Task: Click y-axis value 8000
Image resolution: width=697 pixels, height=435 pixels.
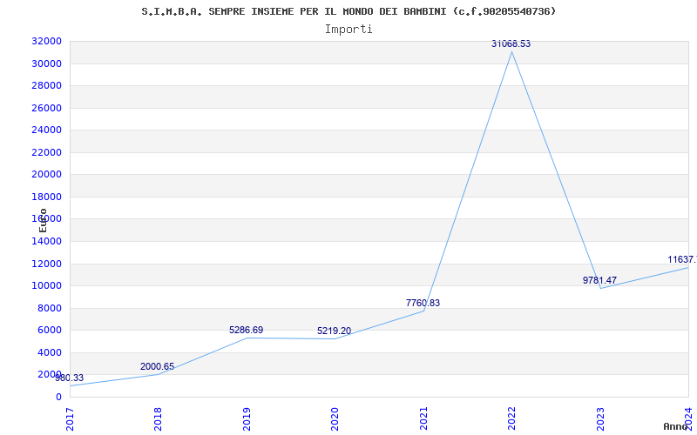Action: pyautogui.click(x=50, y=309)
